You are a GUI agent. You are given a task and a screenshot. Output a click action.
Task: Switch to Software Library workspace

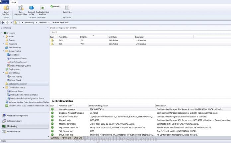pos(25,121)
